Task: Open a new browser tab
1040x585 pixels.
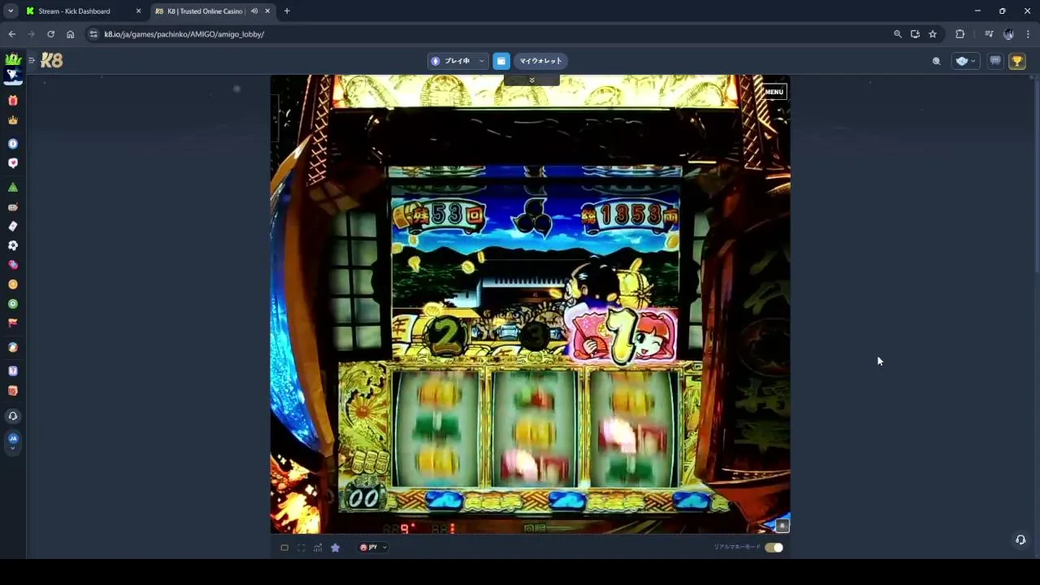Action: (287, 11)
